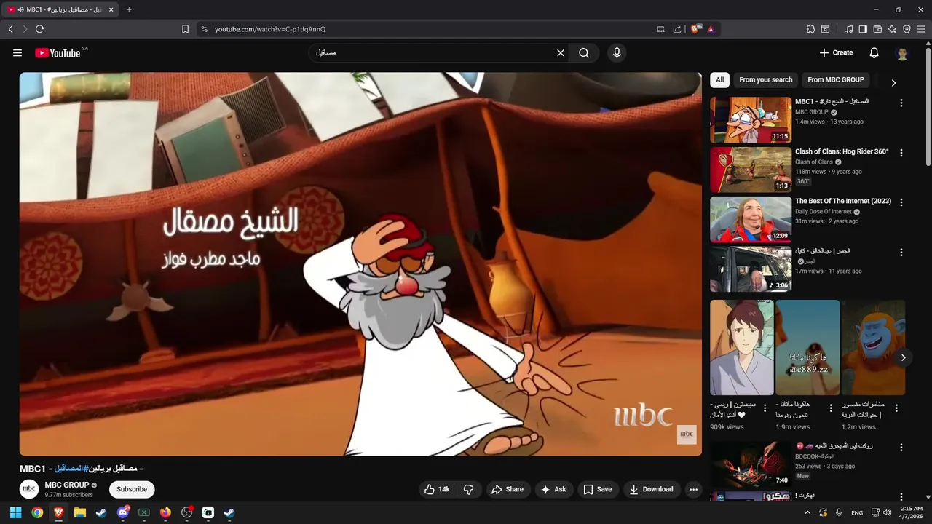Open more actions ellipsis under the video
Screen dimensions: 932x524
pyautogui.click(x=693, y=489)
